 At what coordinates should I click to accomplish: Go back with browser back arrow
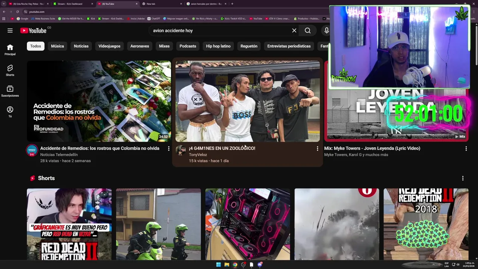click(x=4, y=12)
